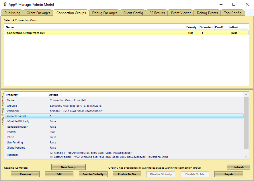Select the InUse property row
This screenshot has height=181, width=254.
124,137
